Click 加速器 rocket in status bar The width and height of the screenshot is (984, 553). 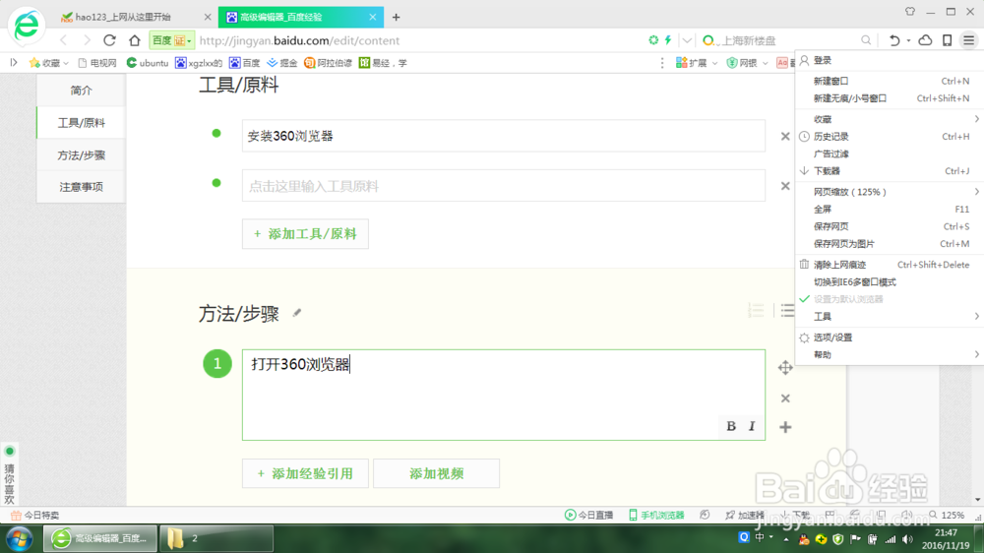pos(745,515)
